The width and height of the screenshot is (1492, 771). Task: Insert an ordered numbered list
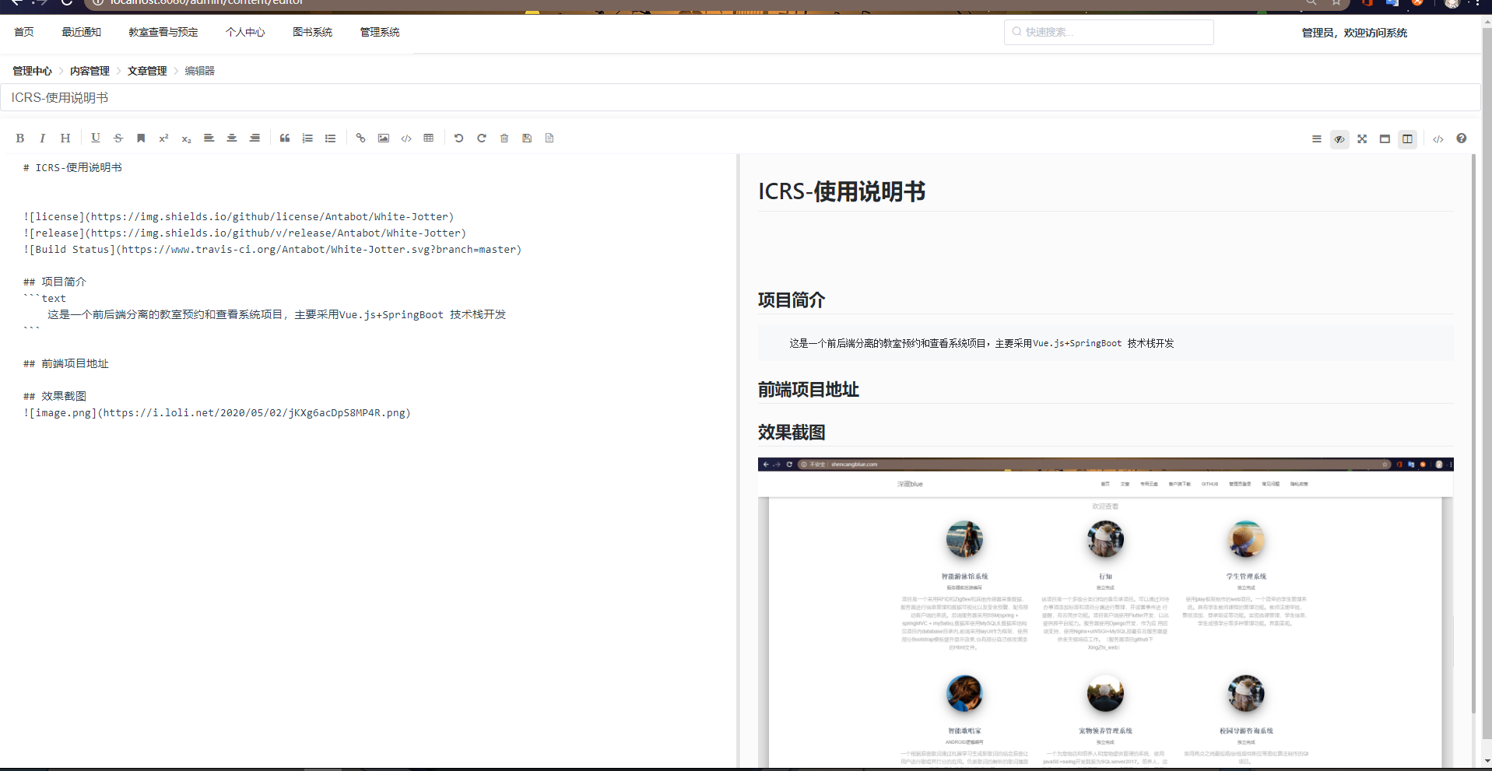coord(307,138)
